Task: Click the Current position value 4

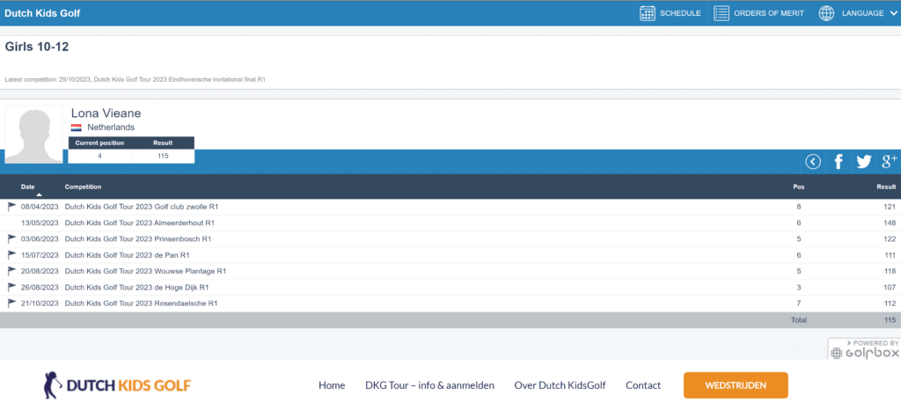Action: (100, 156)
